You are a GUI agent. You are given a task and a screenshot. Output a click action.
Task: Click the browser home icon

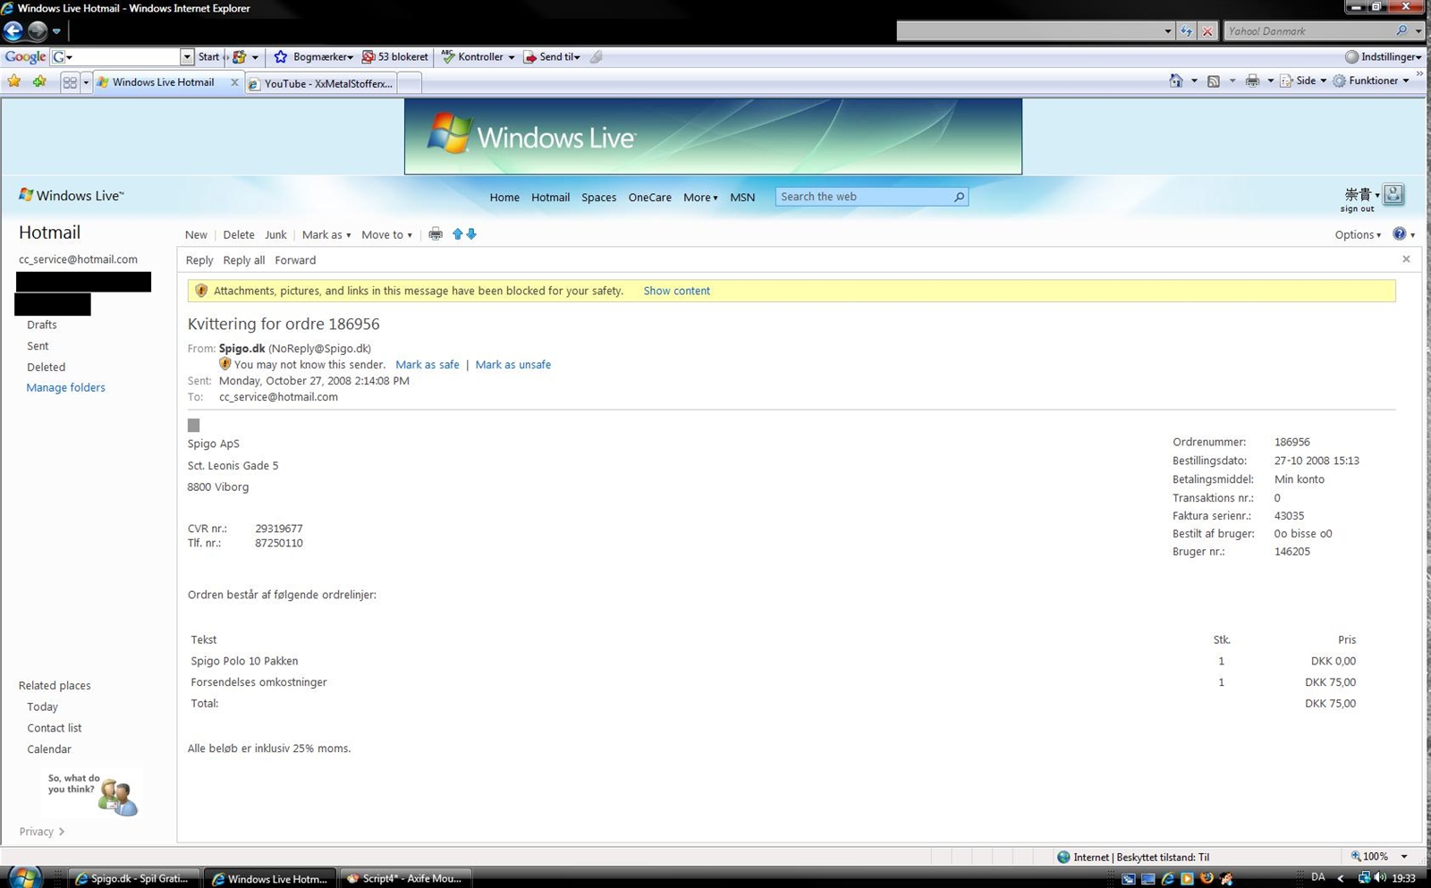[1176, 81]
